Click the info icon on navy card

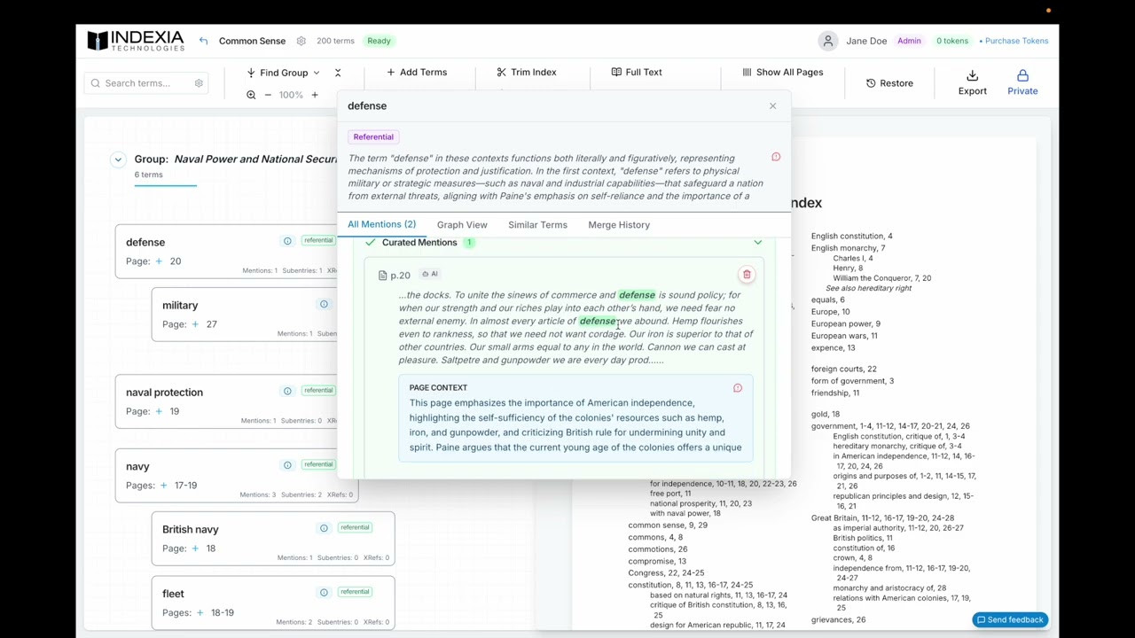(x=287, y=465)
